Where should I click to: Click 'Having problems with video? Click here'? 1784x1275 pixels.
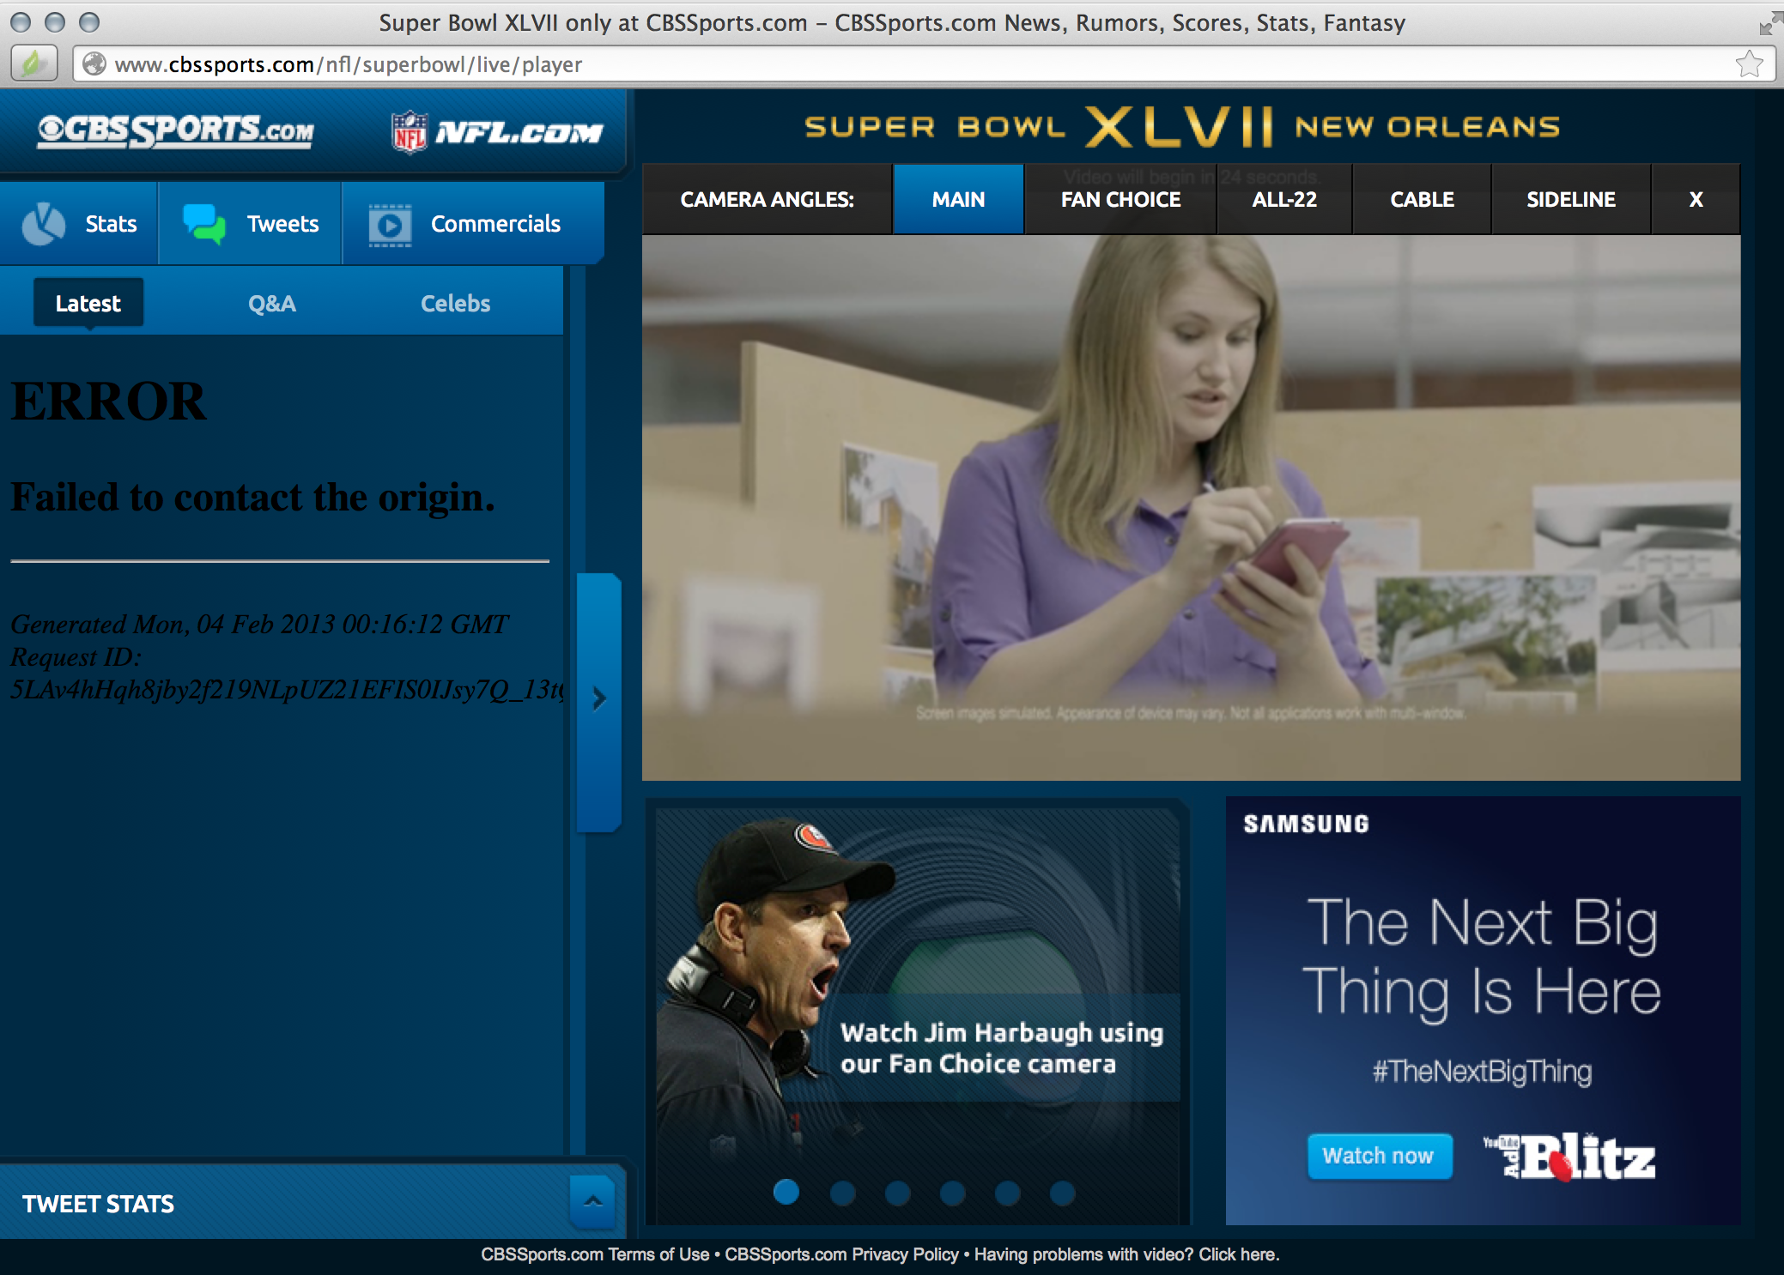[1126, 1254]
